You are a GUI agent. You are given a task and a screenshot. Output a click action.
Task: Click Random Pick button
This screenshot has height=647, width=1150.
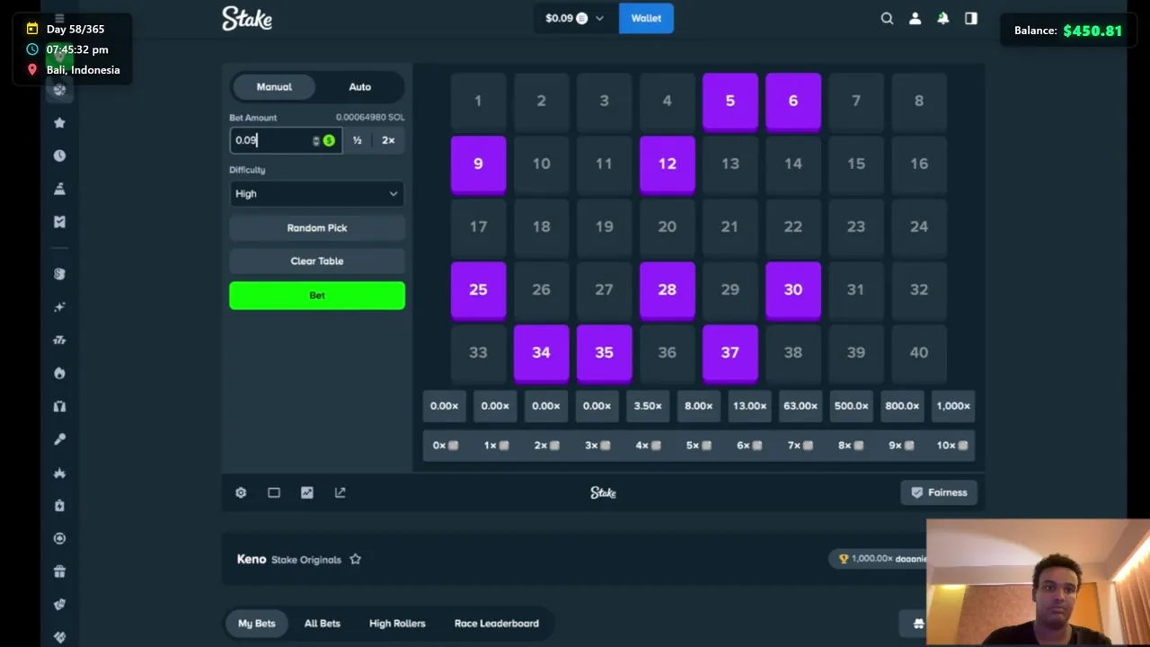316,228
